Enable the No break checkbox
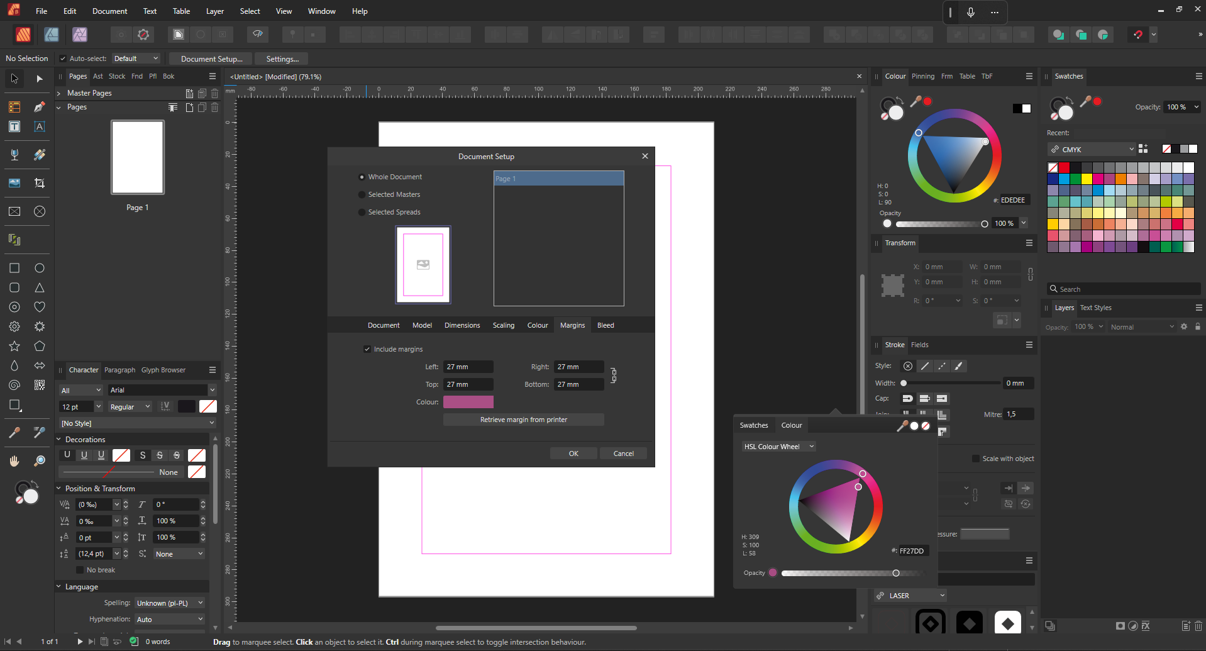 (80, 570)
